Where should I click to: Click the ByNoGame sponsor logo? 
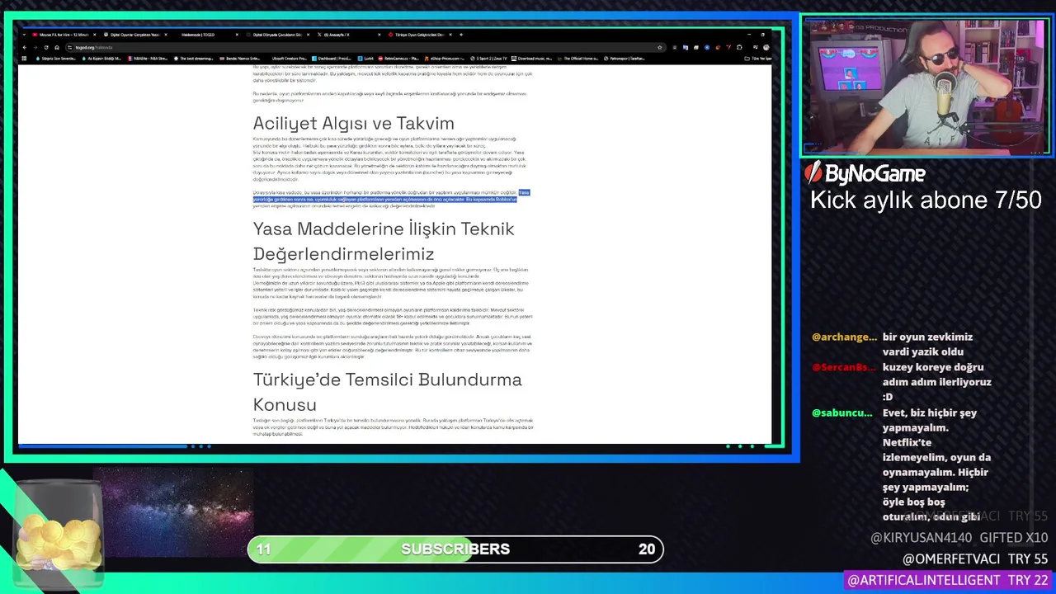(x=865, y=173)
